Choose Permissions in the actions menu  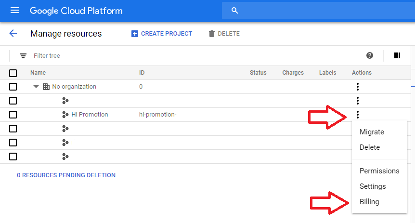coord(379,171)
